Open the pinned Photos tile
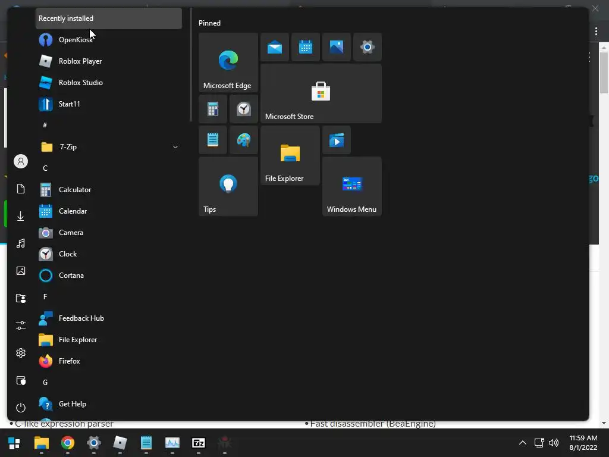 coord(337,47)
